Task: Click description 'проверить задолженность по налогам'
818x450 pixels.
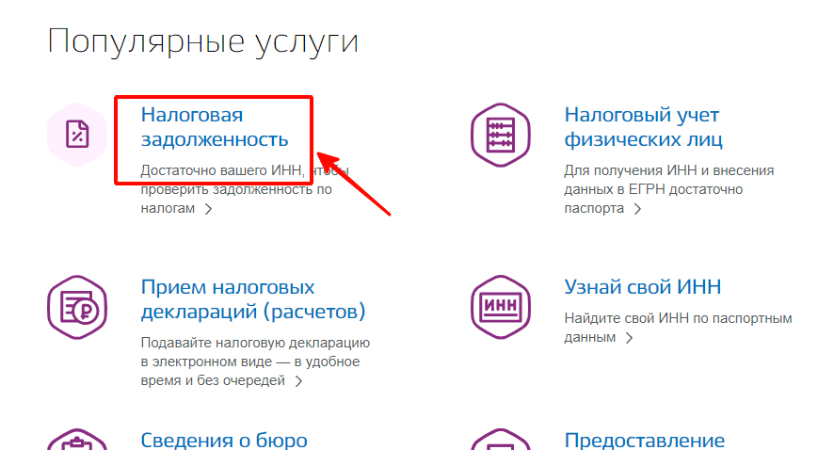Action: (236, 199)
